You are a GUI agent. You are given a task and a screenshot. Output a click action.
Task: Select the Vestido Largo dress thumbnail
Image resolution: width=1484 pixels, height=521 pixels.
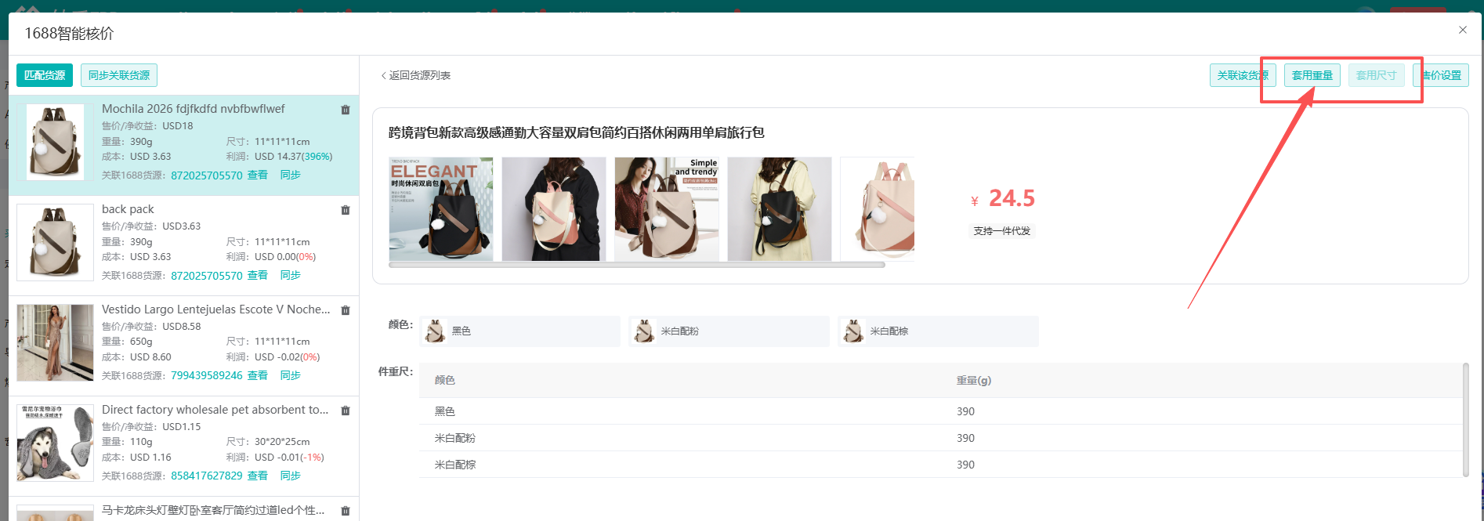[x=55, y=342]
